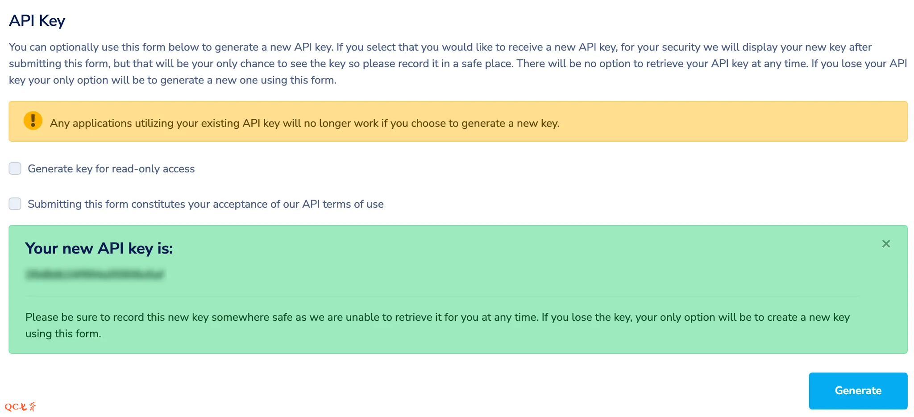Click the Generate button
The height and width of the screenshot is (417, 914).
(x=858, y=391)
